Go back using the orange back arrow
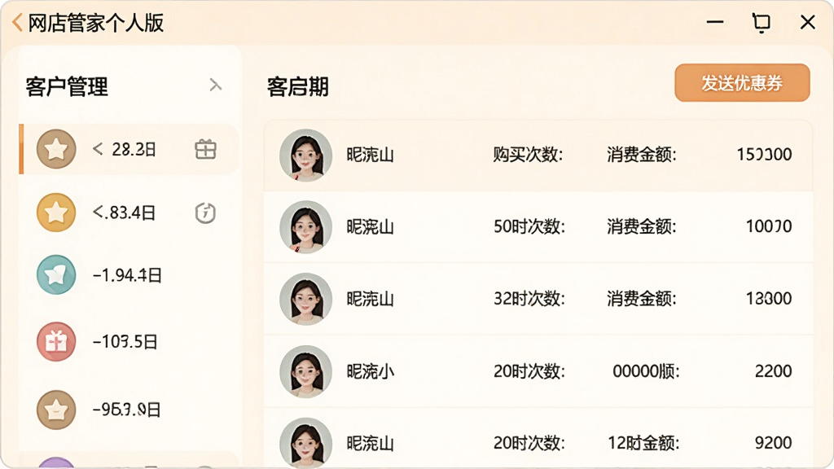The height and width of the screenshot is (469, 834). tap(17, 23)
